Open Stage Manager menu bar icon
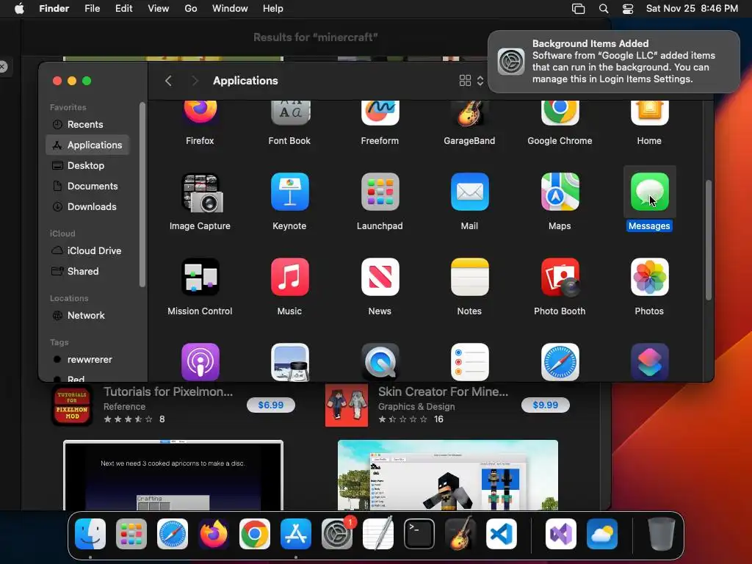The height and width of the screenshot is (564, 752). (579, 9)
